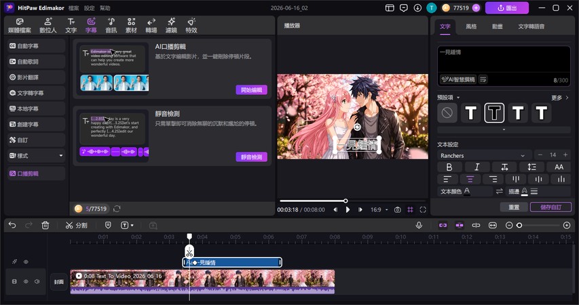Open the 特效 effects tab
The height and width of the screenshot is (305, 579).
tap(191, 26)
